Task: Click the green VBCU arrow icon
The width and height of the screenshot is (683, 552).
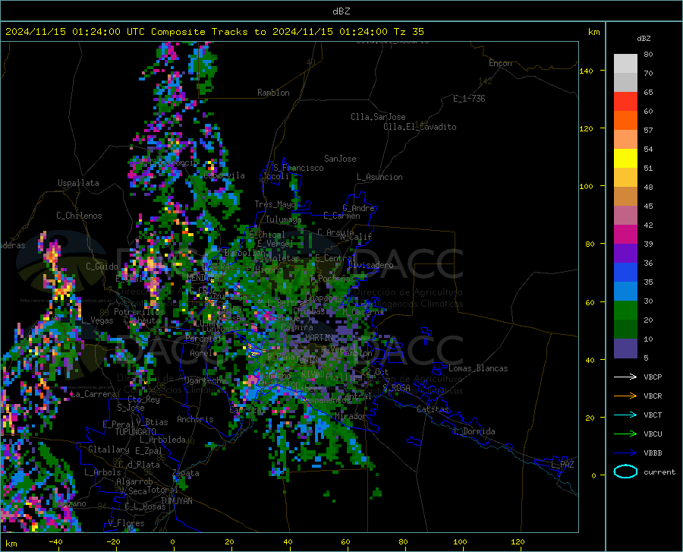Action: point(625,434)
